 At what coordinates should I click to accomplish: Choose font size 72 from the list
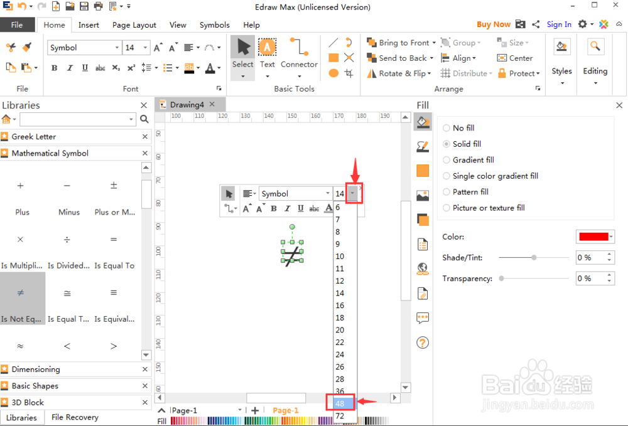(x=340, y=416)
